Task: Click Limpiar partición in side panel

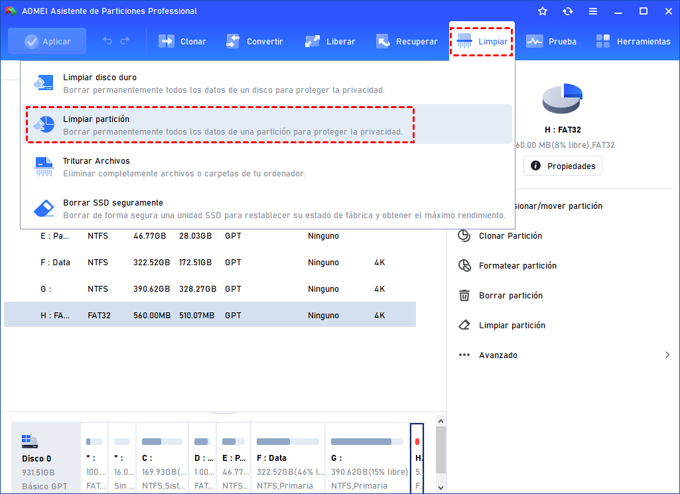Action: click(x=511, y=326)
